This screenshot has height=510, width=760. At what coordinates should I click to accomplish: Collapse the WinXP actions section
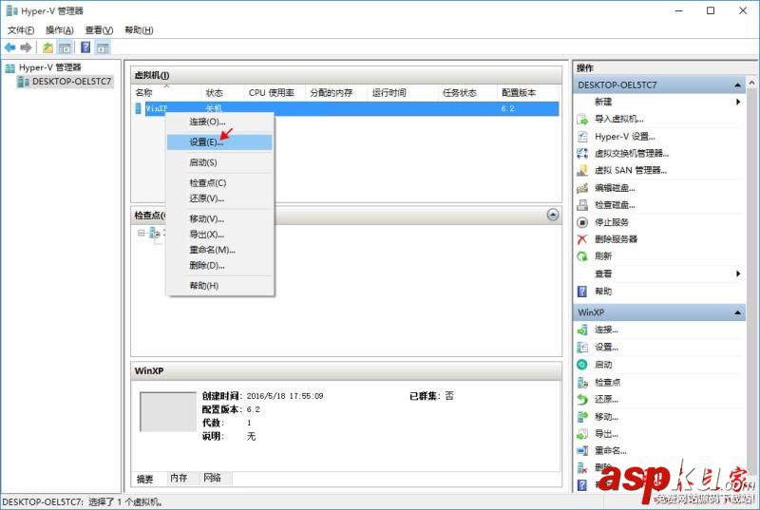click(737, 312)
